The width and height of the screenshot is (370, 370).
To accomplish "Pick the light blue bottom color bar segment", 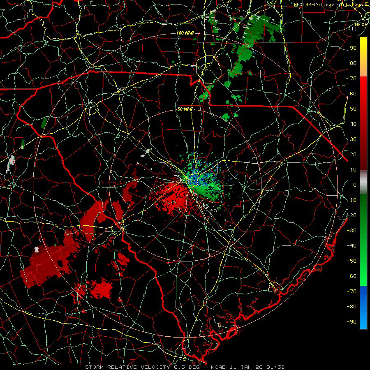I will tap(363, 321).
